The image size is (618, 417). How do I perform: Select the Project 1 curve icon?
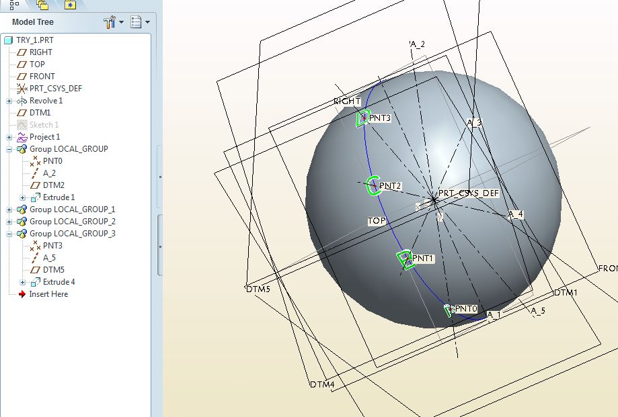[22, 137]
